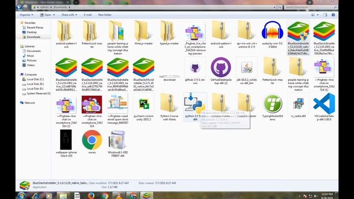
Task: Open Recent Places in Favorites
Action: click(35, 28)
